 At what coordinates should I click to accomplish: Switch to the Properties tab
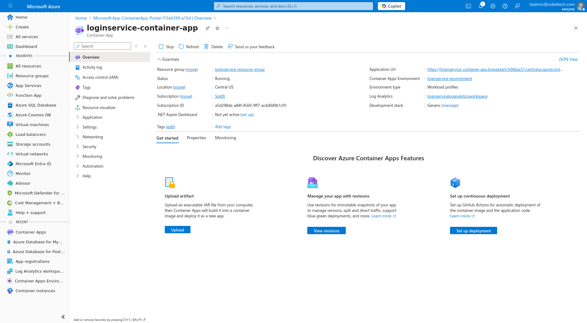196,138
